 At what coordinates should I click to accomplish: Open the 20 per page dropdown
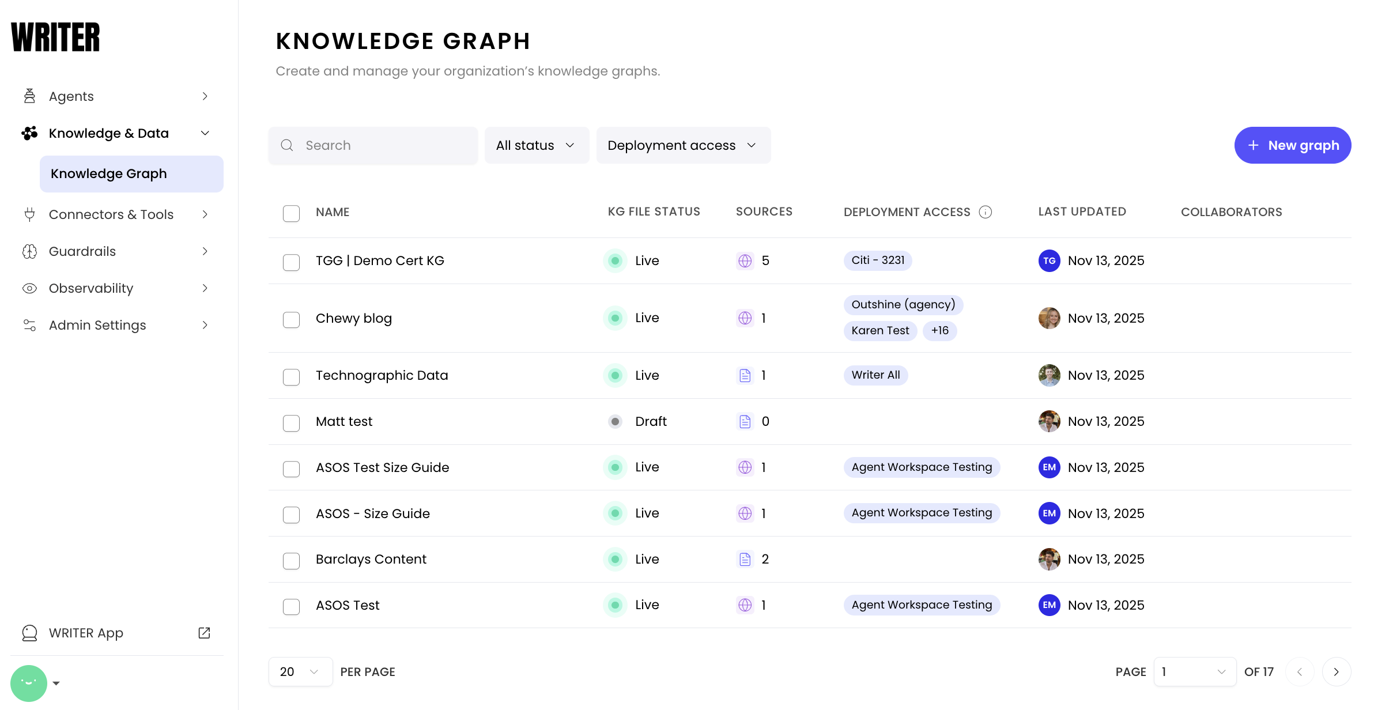(x=300, y=672)
